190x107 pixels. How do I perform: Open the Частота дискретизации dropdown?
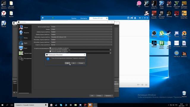(x=81, y=27)
